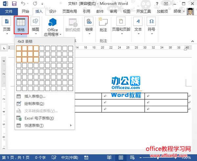Switch to the 加载项 (Add-ins) tab
This screenshot has width=197, height=161.
(162, 11)
